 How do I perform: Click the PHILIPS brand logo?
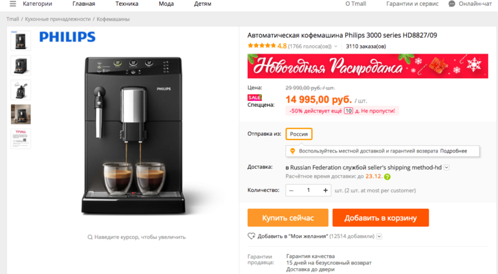click(67, 37)
